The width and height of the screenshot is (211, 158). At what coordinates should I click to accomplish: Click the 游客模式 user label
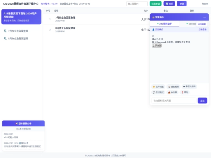(x=158, y=29)
